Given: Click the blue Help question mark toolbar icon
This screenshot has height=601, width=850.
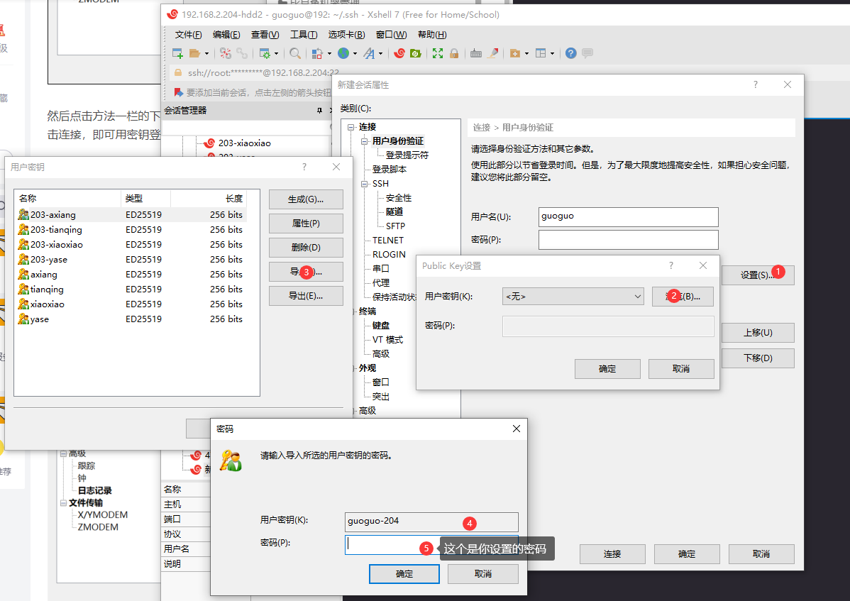Looking at the screenshot, I should tap(571, 53).
